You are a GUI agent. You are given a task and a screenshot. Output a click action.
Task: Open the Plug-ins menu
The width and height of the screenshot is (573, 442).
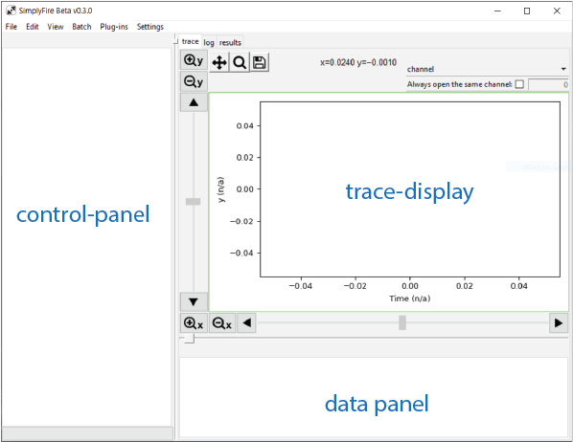pyautogui.click(x=114, y=27)
